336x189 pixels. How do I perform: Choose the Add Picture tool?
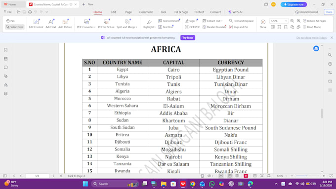[65, 24]
